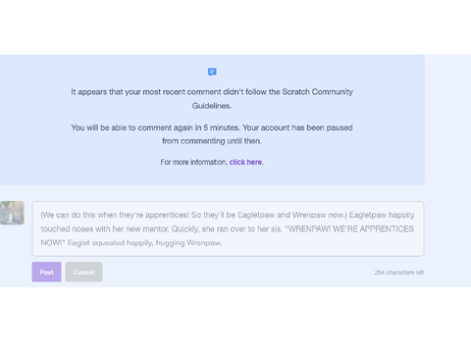
Task: Place cursor on 'Eagletpaw happily' in comment
Action: tap(382, 215)
